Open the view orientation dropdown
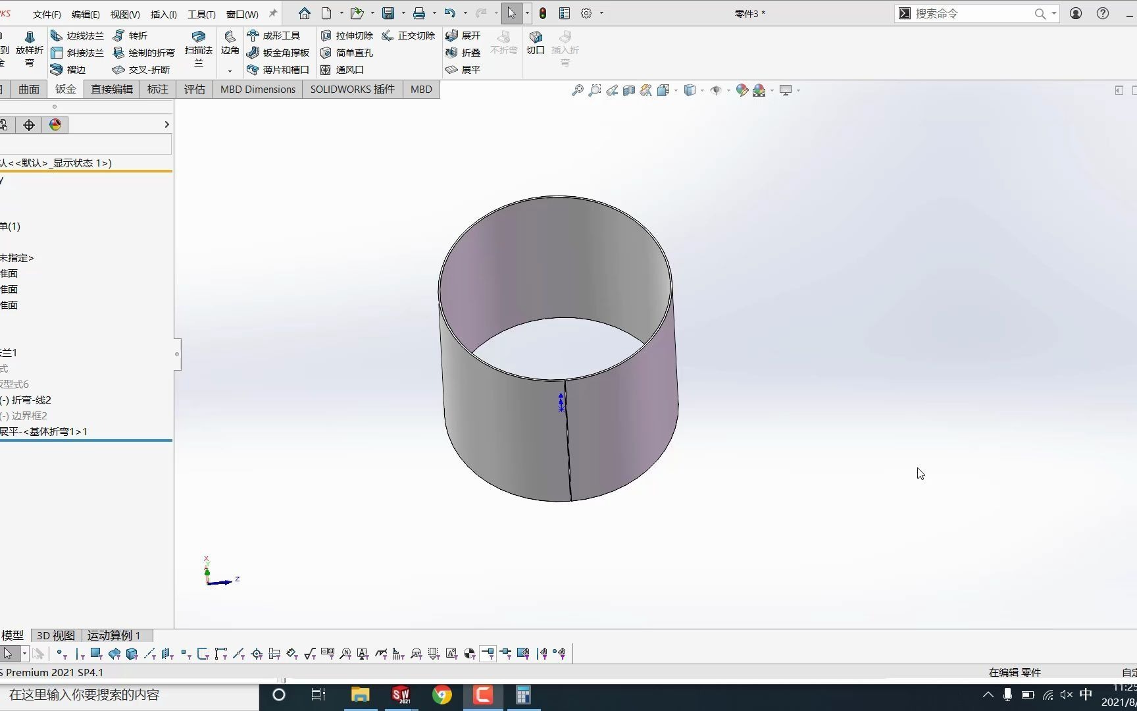This screenshot has width=1137, height=711. pyautogui.click(x=675, y=90)
